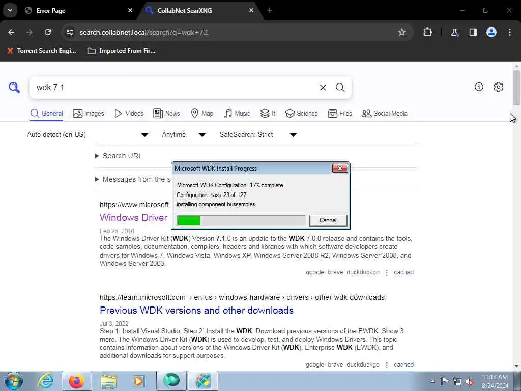Close the Error Page tab
Viewport: 521px width, 391px height.
(x=130, y=10)
